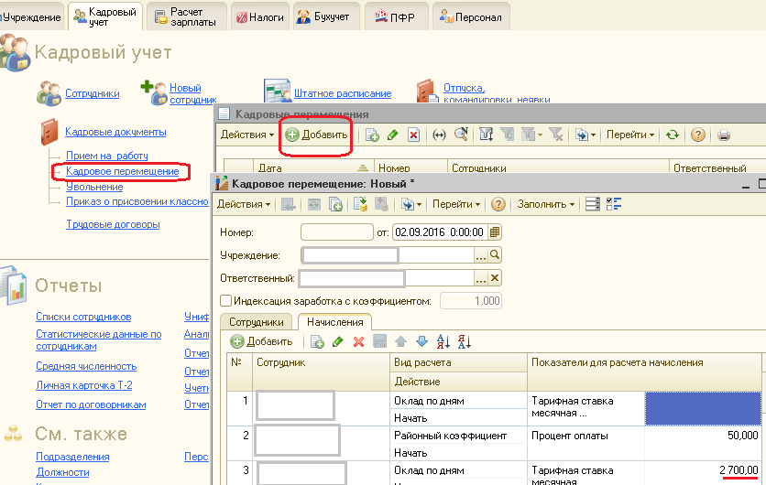Open the calendar picker next to the date
The image size is (766, 485).
[x=495, y=232]
